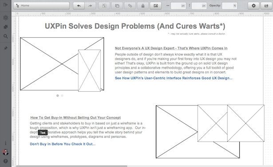
Task: Open the atom-shaped elements library icon
Action: (x=6, y=18)
